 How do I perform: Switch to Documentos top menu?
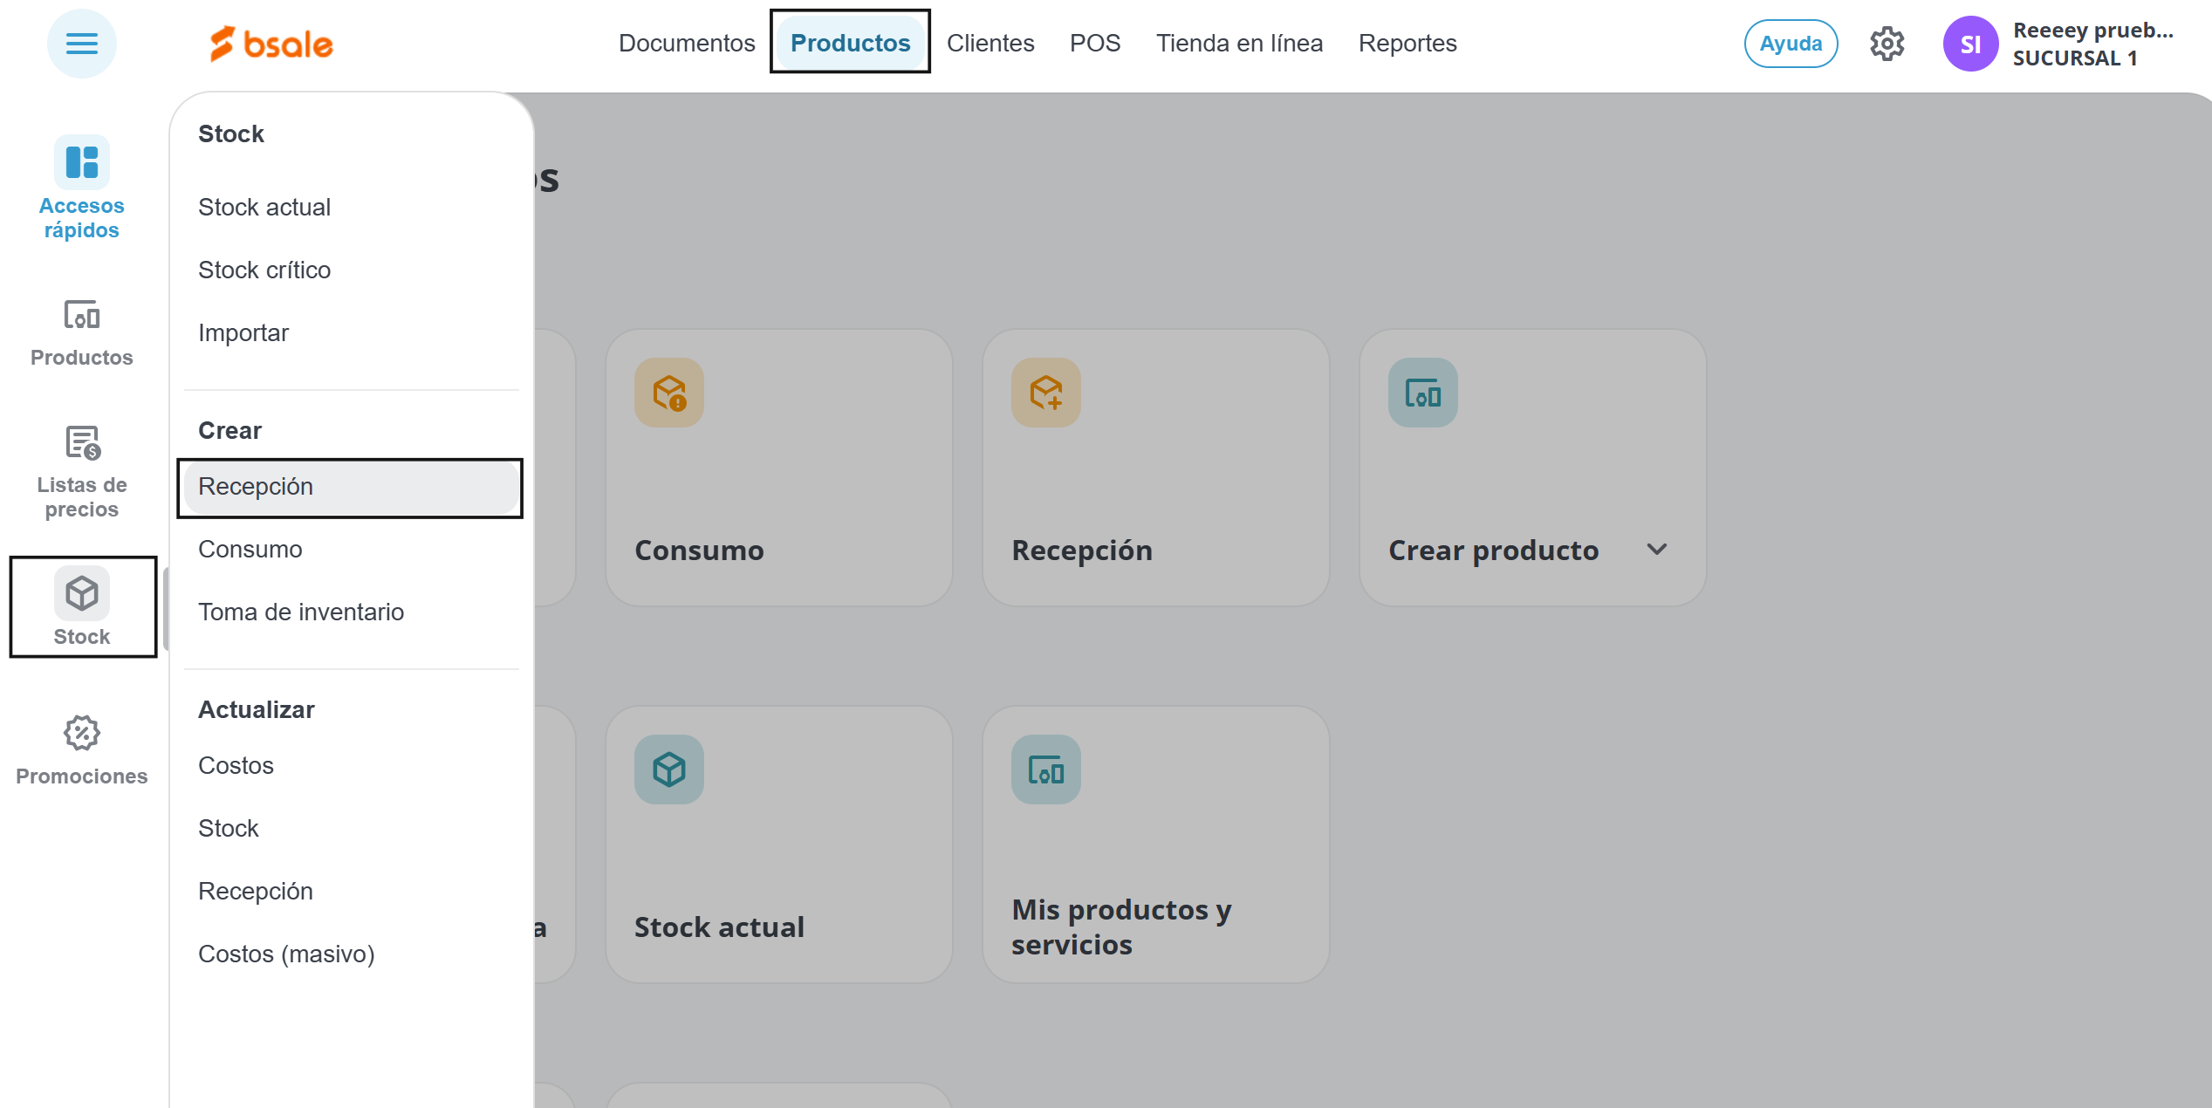[686, 44]
